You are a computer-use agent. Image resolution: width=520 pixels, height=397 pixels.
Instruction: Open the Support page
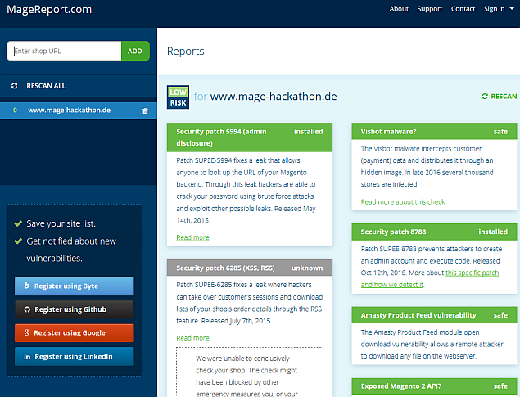coord(429,9)
